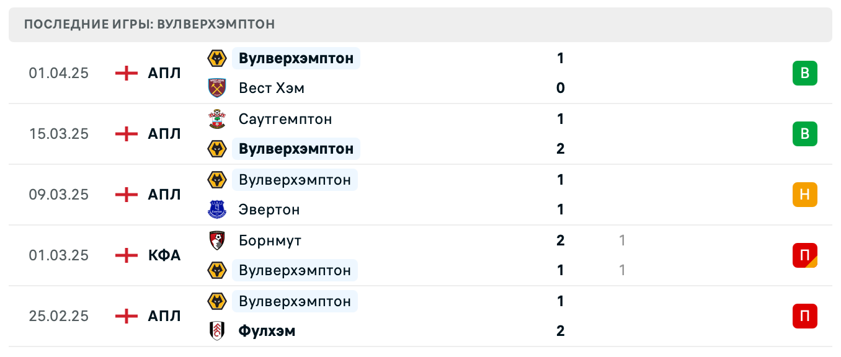
Task: Click the Southampton club crest icon
Action: 217,119
